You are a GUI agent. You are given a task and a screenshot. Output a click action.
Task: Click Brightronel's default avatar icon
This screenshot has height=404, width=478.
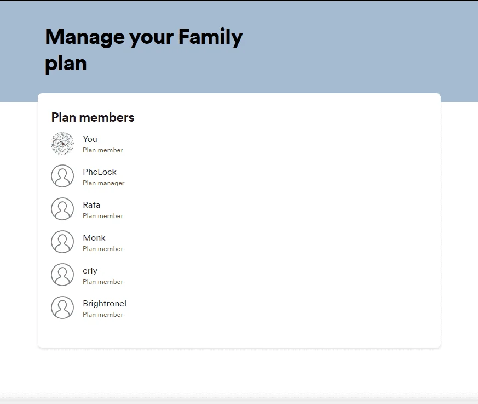pos(62,308)
